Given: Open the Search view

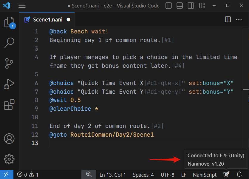Looking at the screenshot, I should click(x=9, y=43).
